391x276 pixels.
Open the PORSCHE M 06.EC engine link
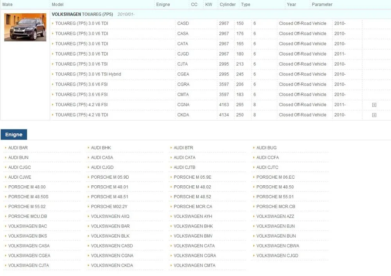[276, 177]
